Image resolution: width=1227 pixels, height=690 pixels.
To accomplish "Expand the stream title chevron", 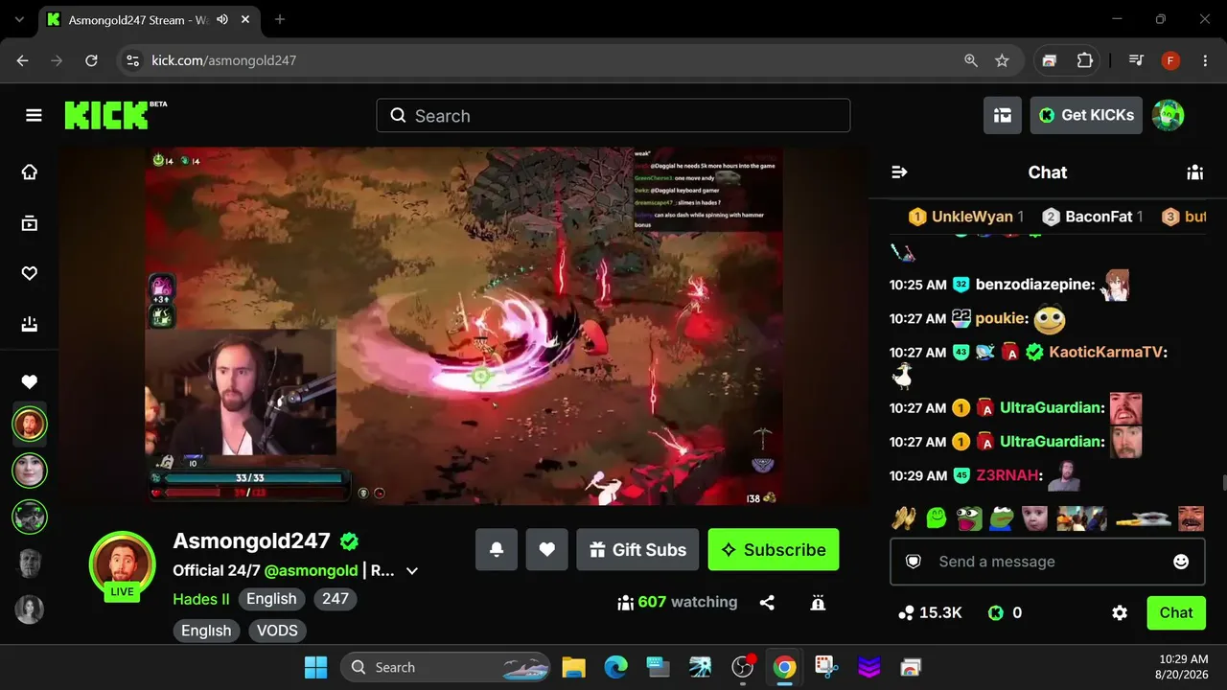I will [x=412, y=571].
